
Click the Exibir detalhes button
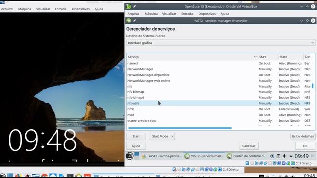click(x=303, y=136)
